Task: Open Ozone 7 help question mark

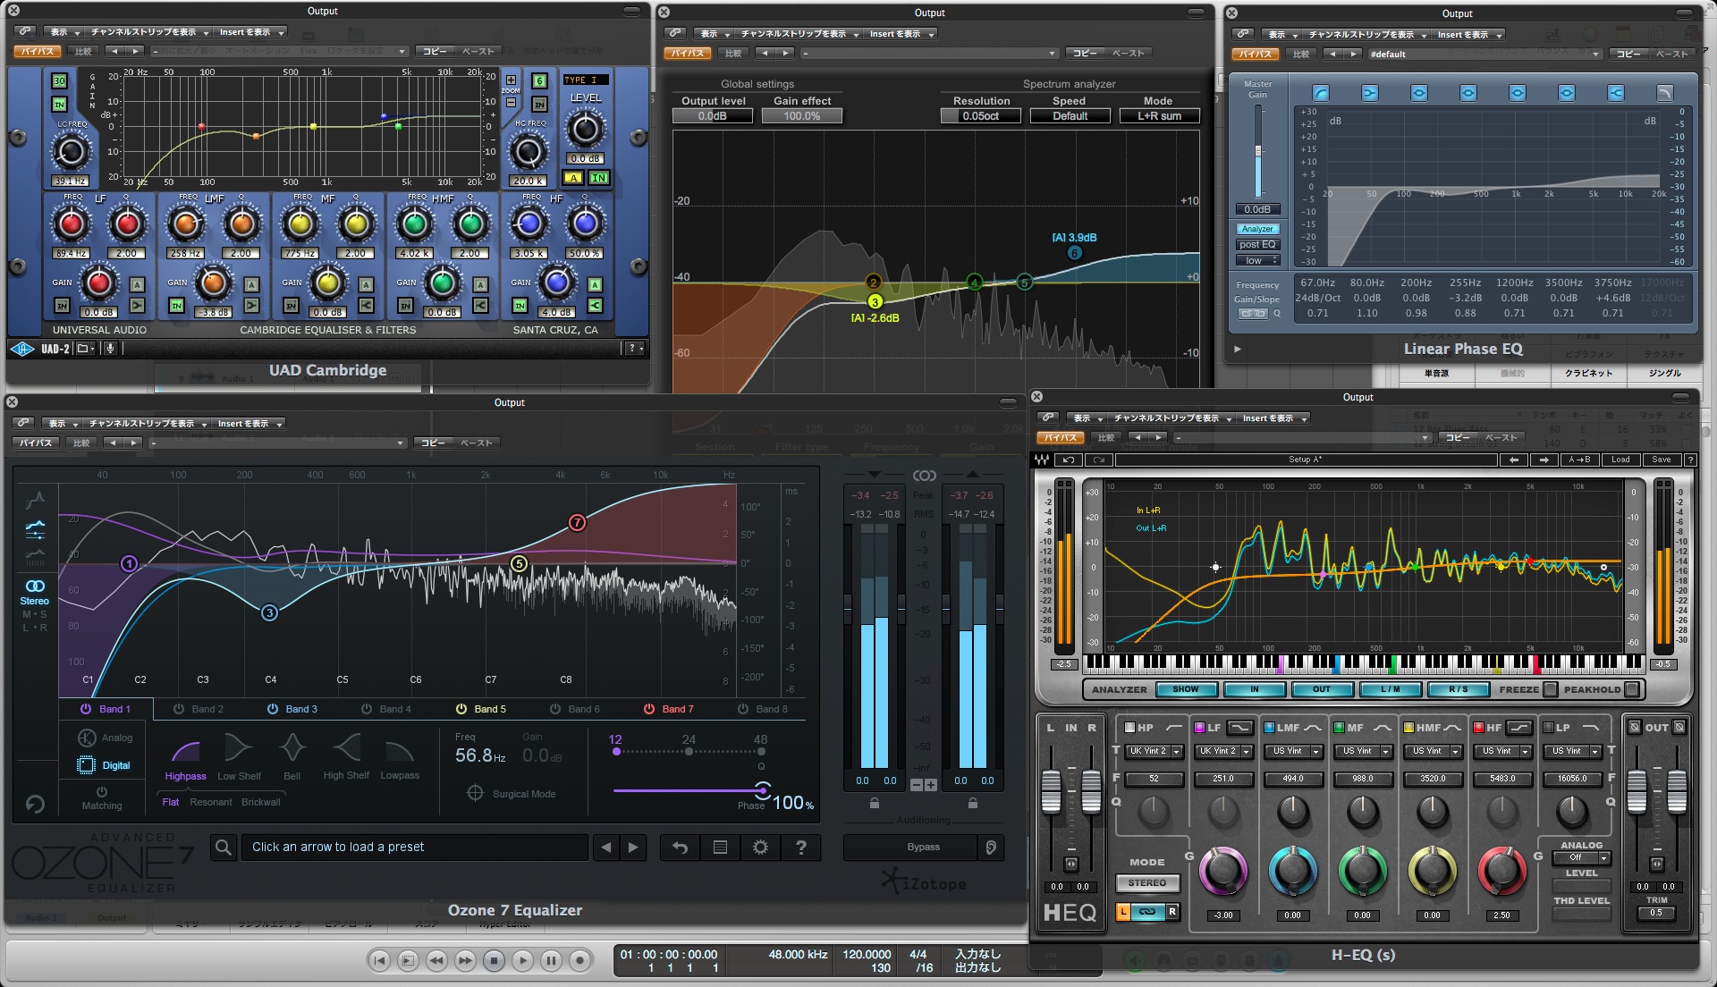Action: point(801,848)
